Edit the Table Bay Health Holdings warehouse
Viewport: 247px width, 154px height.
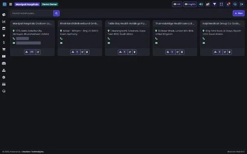[x=130, y=52]
